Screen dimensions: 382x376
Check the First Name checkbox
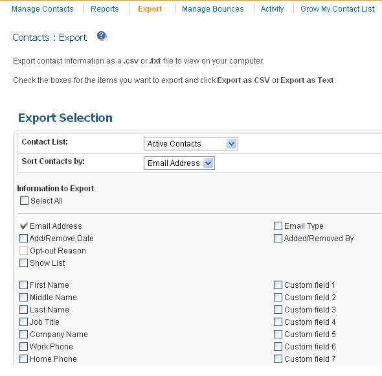[23, 285]
